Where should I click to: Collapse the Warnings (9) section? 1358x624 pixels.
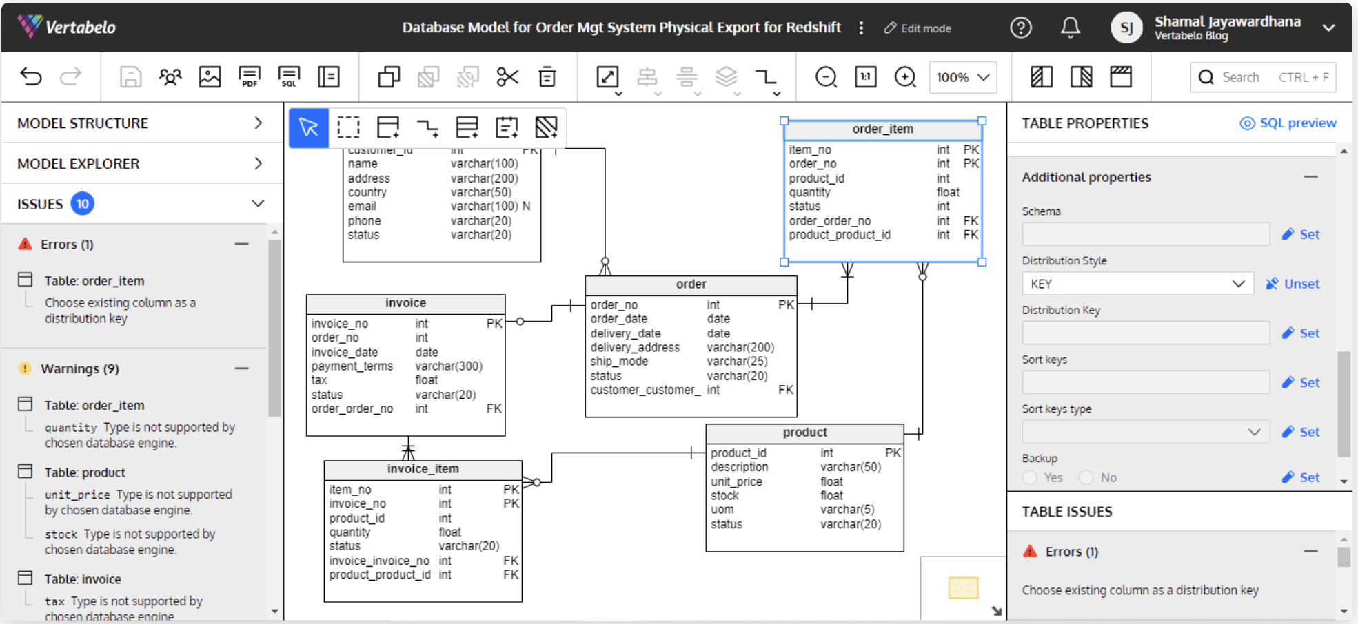click(x=241, y=368)
